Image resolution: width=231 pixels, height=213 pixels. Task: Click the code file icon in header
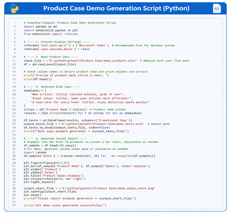pyautogui.click(x=217, y=8)
